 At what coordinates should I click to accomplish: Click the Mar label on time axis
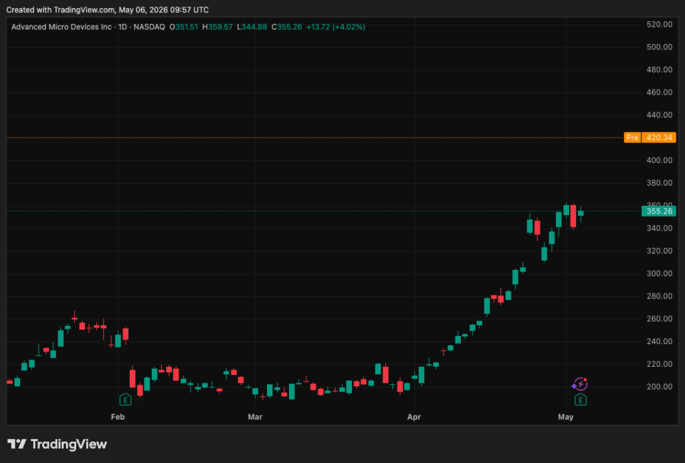pos(255,417)
